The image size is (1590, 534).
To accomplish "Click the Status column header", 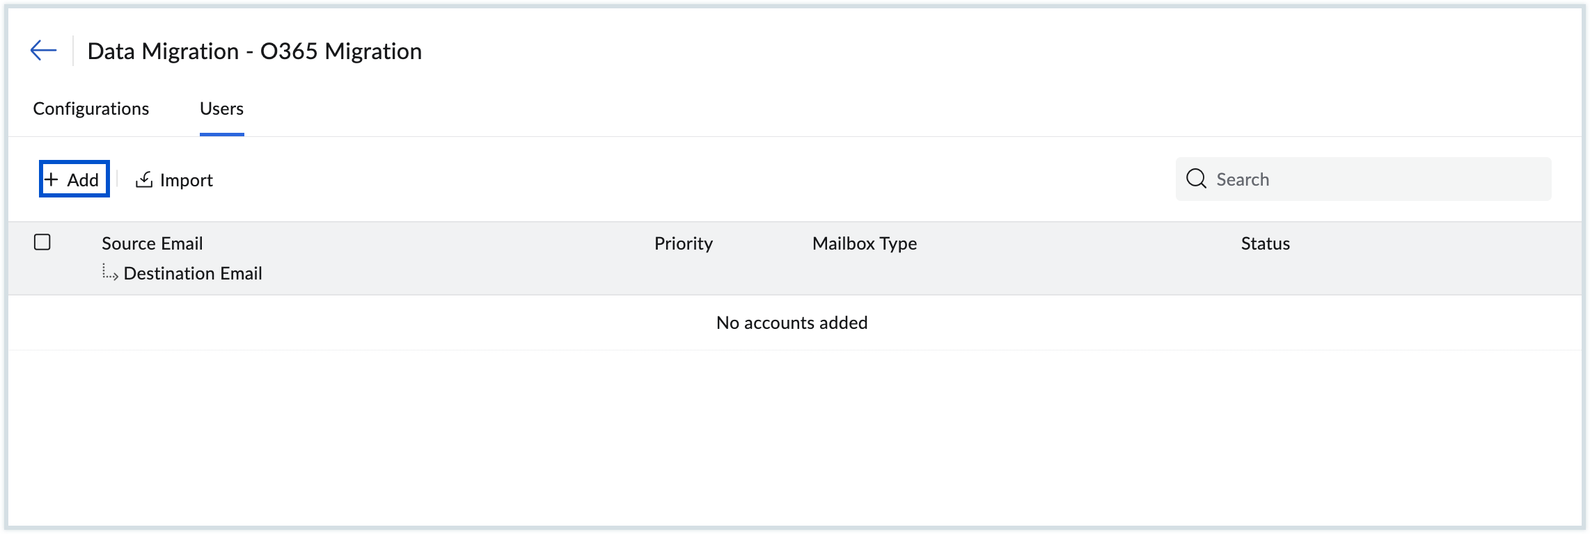I will [x=1266, y=243].
